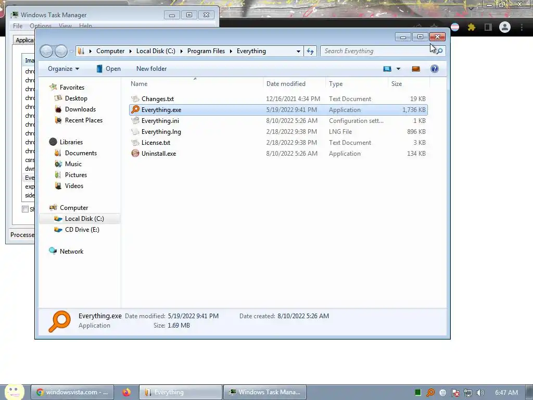Click the Everything.exe magnifier file icon
Screen dimensions: 533x400
click(135, 109)
